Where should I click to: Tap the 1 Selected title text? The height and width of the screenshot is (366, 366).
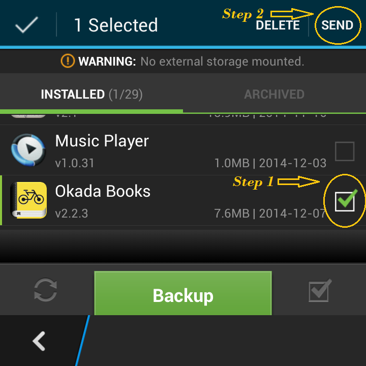(x=116, y=25)
